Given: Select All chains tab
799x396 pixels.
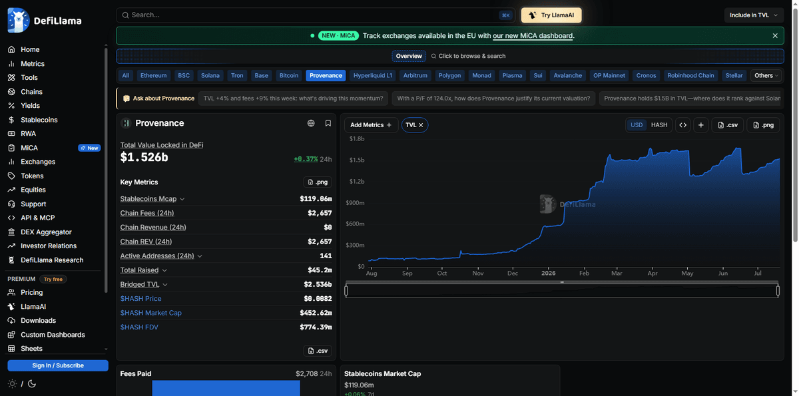Looking at the screenshot, I should point(126,75).
